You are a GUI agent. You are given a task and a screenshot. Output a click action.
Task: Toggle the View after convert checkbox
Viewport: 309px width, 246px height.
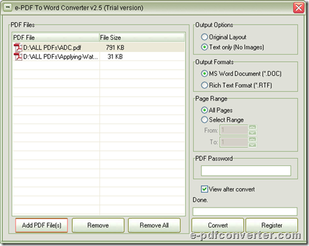click(x=204, y=189)
